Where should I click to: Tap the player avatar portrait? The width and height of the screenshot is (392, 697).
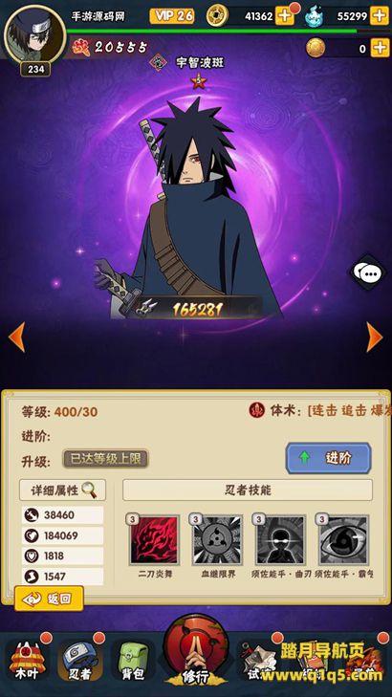coord(34,33)
